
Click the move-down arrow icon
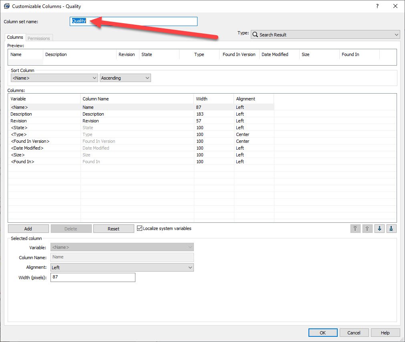(x=379, y=229)
